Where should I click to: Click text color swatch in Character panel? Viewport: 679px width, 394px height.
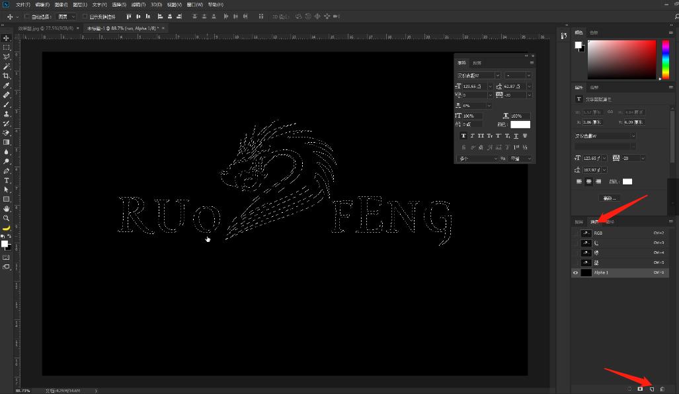(520, 124)
